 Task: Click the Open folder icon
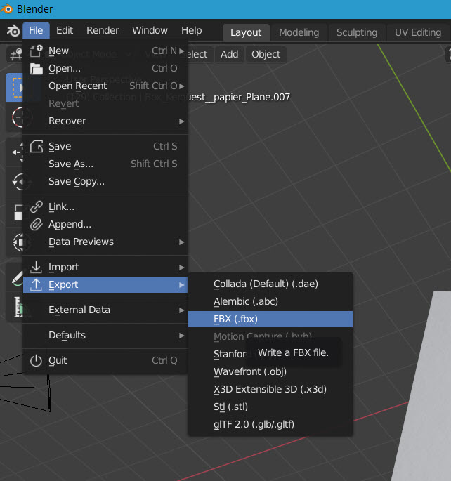click(x=37, y=69)
